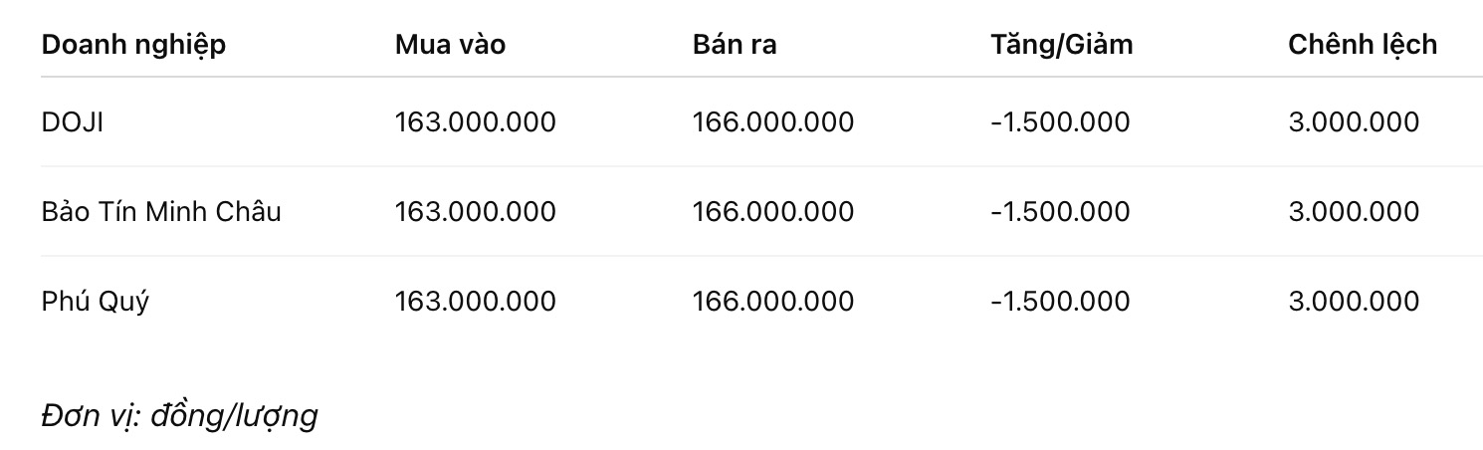Click the "Doanh nghiệp" column header
This screenshot has height=450, width=1483.
point(133,45)
